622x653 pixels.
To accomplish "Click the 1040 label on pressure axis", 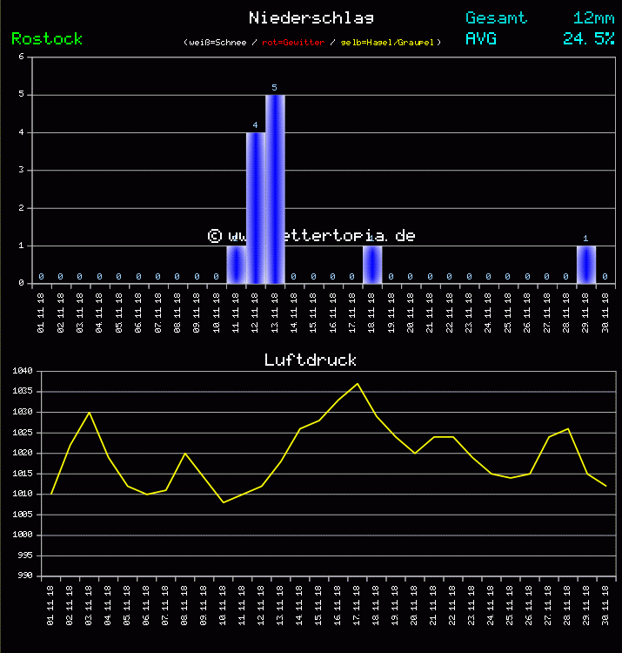I will [x=23, y=371].
